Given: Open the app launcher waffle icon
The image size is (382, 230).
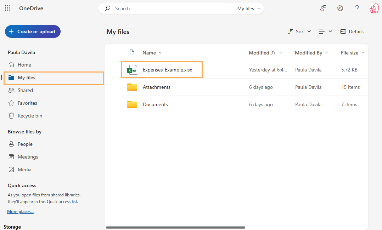Looking at the screenshot, I should [x=7, y=8].
